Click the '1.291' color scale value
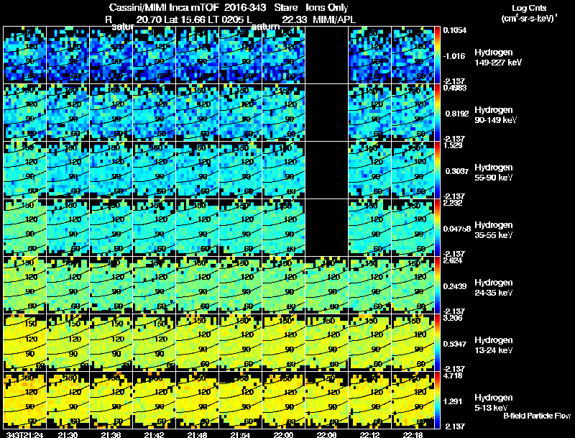 pyautogui.click(x=453, y=402)
